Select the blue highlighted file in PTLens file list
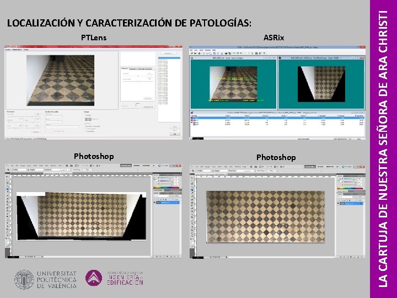Viewport: 397px width, 298px height. pyautogui.click(x=169, y=58)
